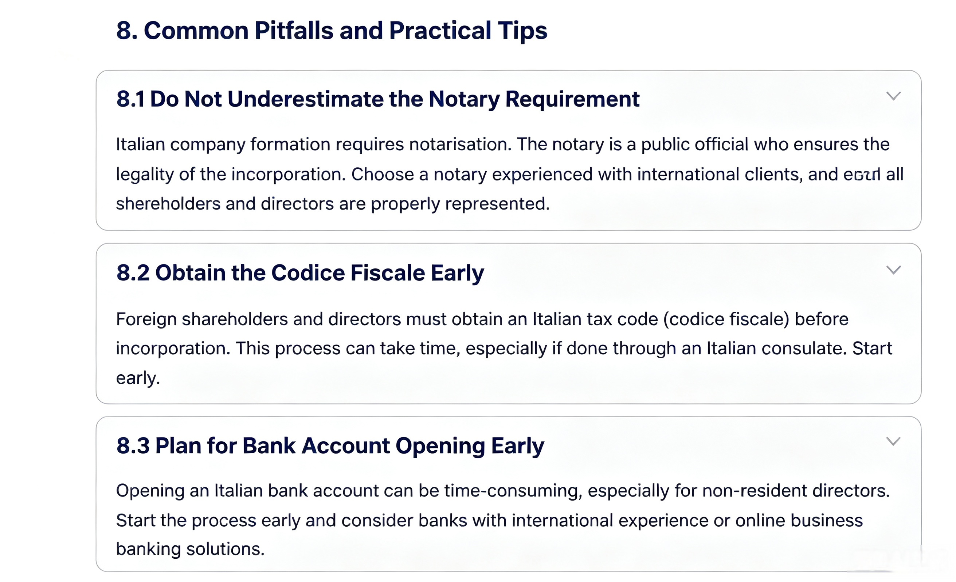The width and height of the screenshot is (956, 582).
Task: Click the parenthetical '(codice fiscale)' text
Action: pyautogui.click(x=726, y=319)
